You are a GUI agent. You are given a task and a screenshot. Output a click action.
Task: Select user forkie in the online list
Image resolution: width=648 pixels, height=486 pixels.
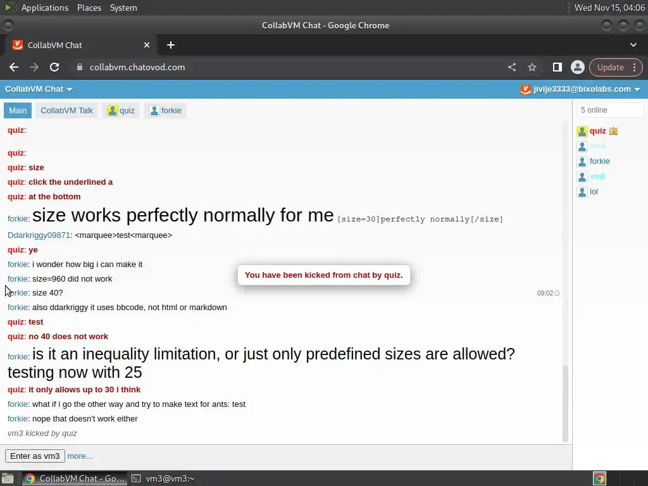[600, 161]
